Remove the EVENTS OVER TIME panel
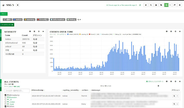 click(180, 31)
